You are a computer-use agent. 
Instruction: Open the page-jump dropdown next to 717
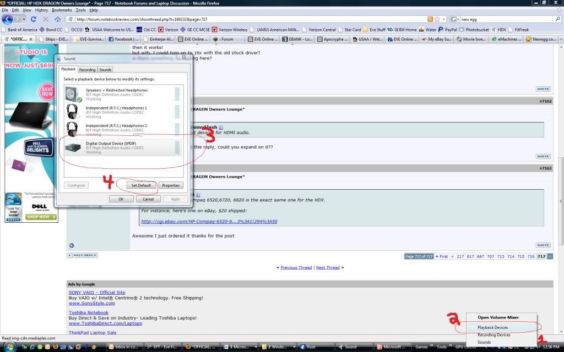tap(550, 256)
